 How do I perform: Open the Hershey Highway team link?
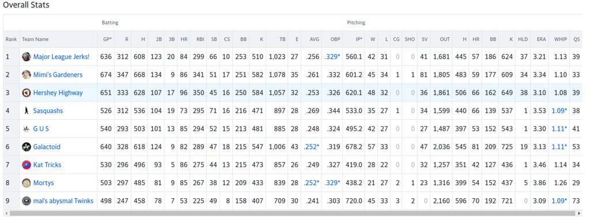pyautogui.click(x=58, y=93)
